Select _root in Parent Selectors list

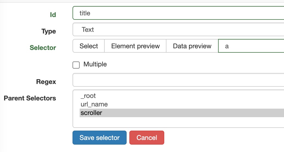(x=88, y=96)
